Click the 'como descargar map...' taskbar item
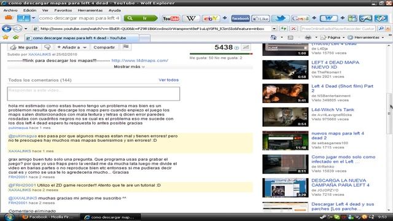Image resolution: width=393 pixels, height=221 pixels. click(111, 217)
